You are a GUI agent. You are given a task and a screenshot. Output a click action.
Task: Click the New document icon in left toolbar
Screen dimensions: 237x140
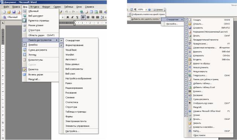(x=5, y=12)
